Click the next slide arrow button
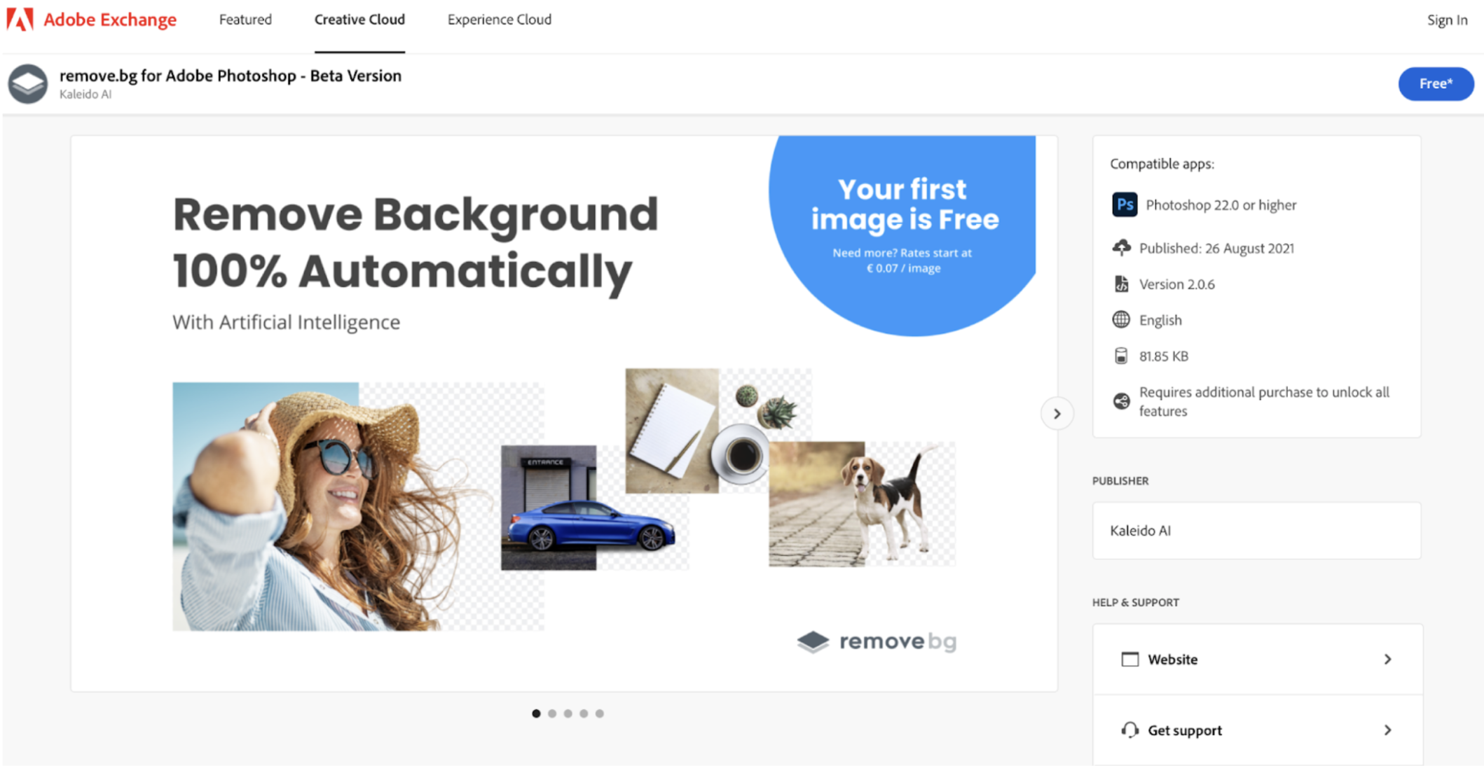Screen dimensions: 1484x766 coord(1056,413)
